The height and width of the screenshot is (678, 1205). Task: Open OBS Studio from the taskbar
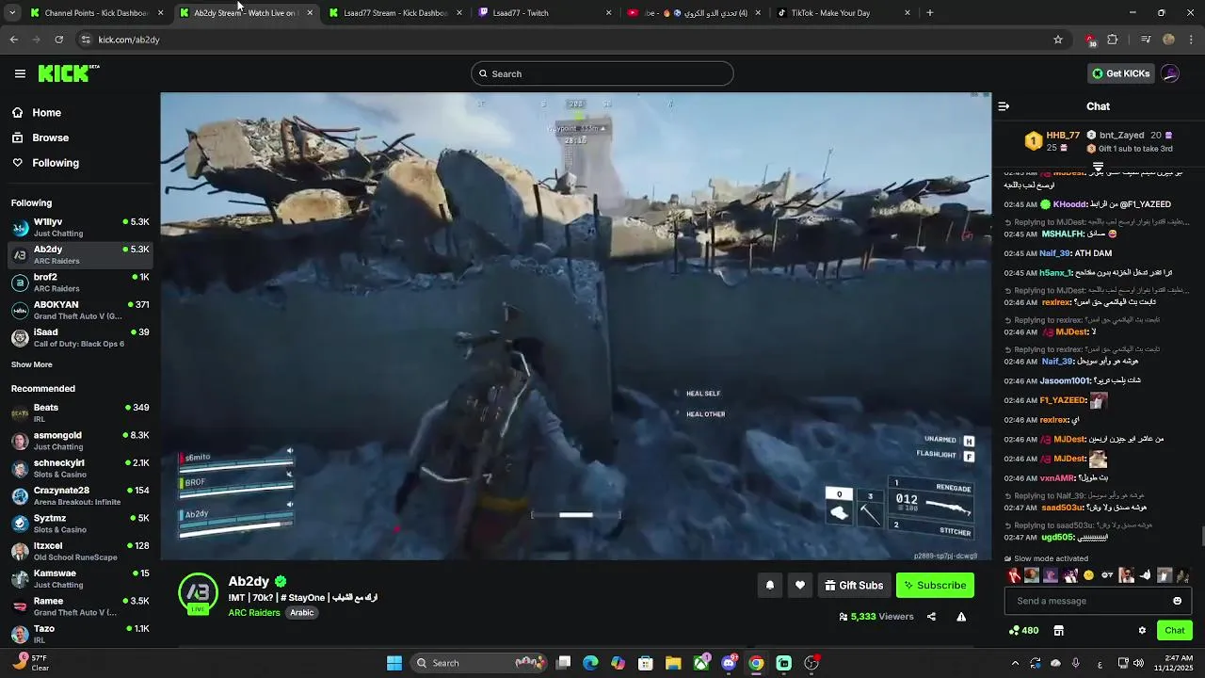[x=811, y=663]
